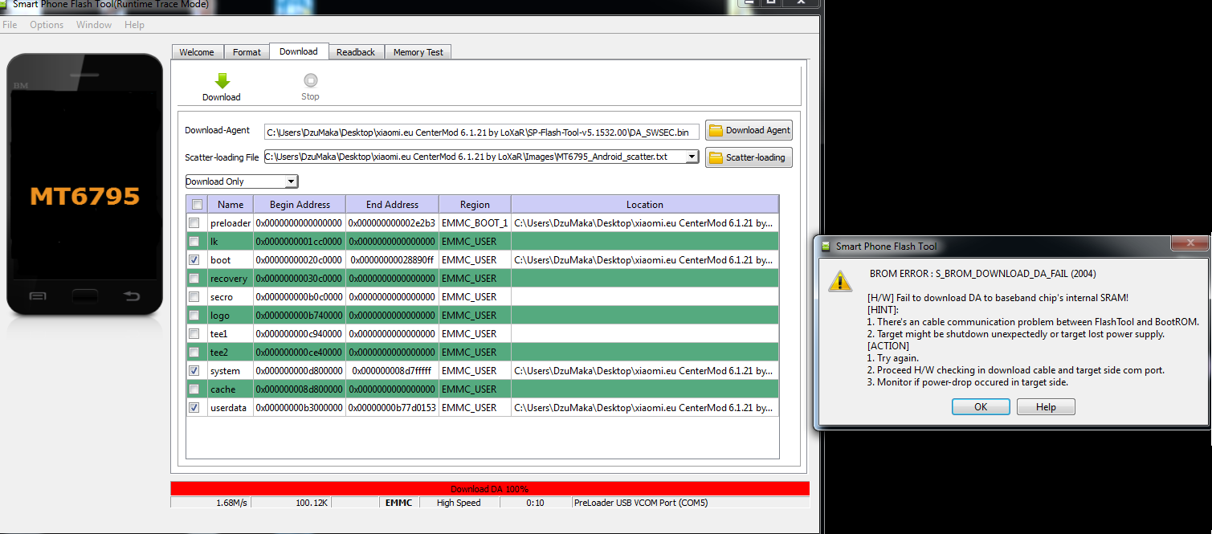Screen dimensions: 1212x534
Task: Open the Memory Test tab
Action: [x=418, y=52]
